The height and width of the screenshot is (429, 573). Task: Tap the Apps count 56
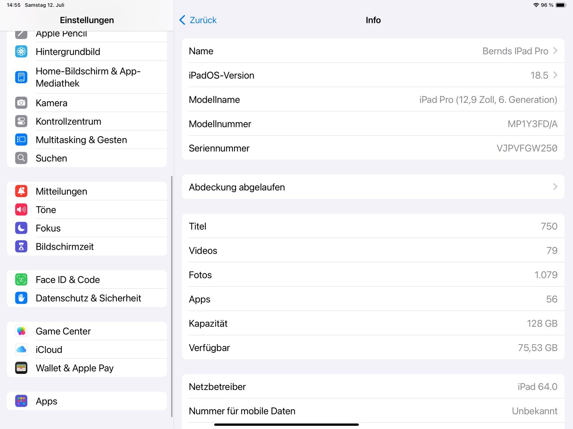coord(552,299)
